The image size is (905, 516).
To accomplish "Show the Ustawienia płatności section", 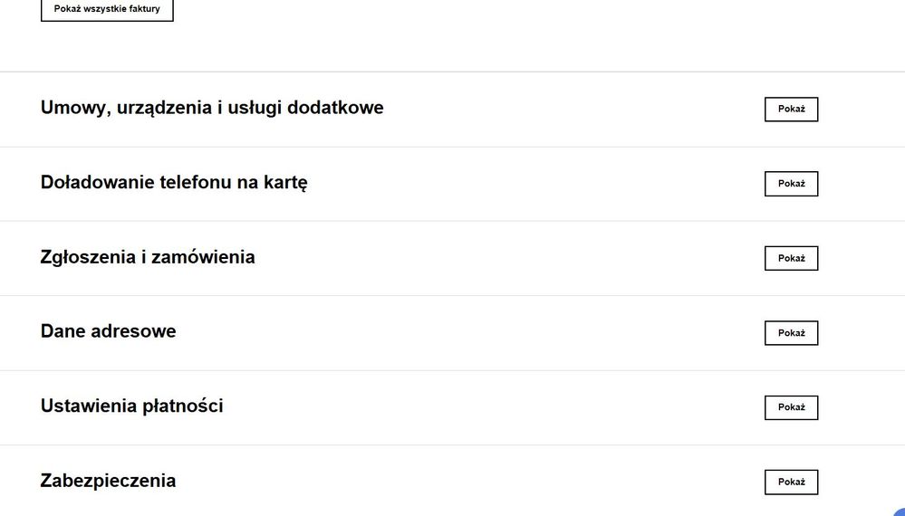I will 791,407.
